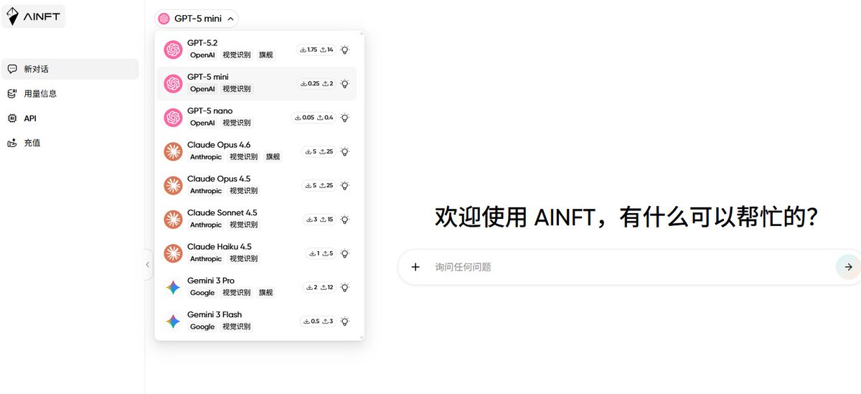The height and width of the screenshot is (394, 861).
Task: Click the 2 / 12 price badge of Gemini 3 Pro
Action: pos(319,287)
